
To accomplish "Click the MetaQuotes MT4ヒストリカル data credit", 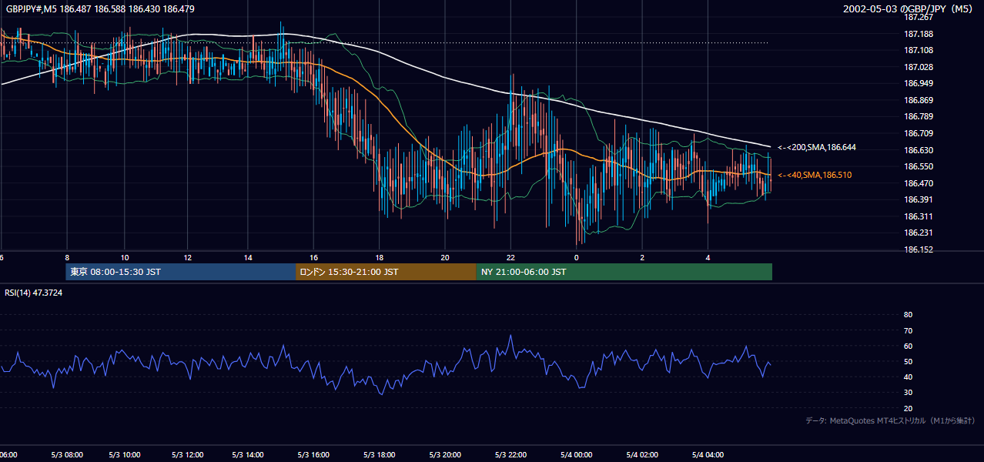I will click(x=890, y=421).
